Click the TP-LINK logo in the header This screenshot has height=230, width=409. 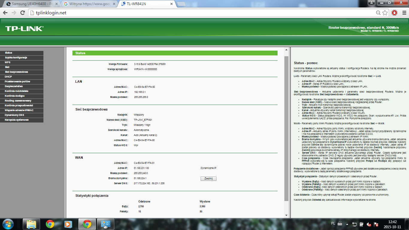(x=24, y=29)
